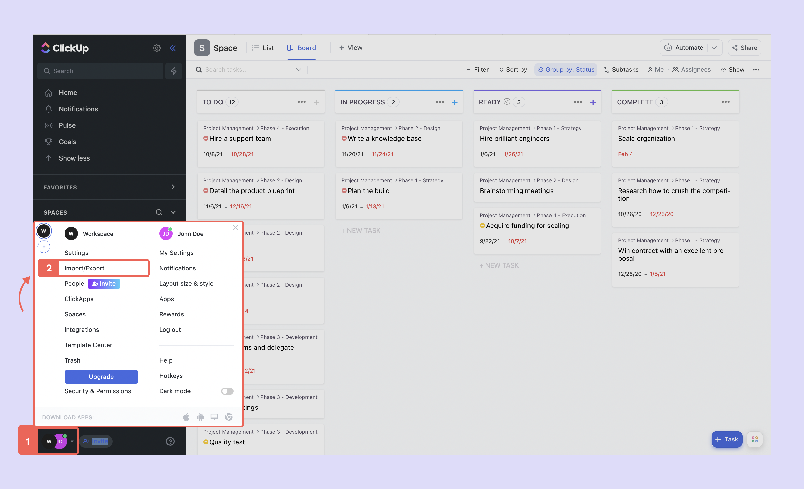Viewport: 804px width, 489px height.
Task: Open Notifications bell in sidebar
Action: click(x=78, y=109)
